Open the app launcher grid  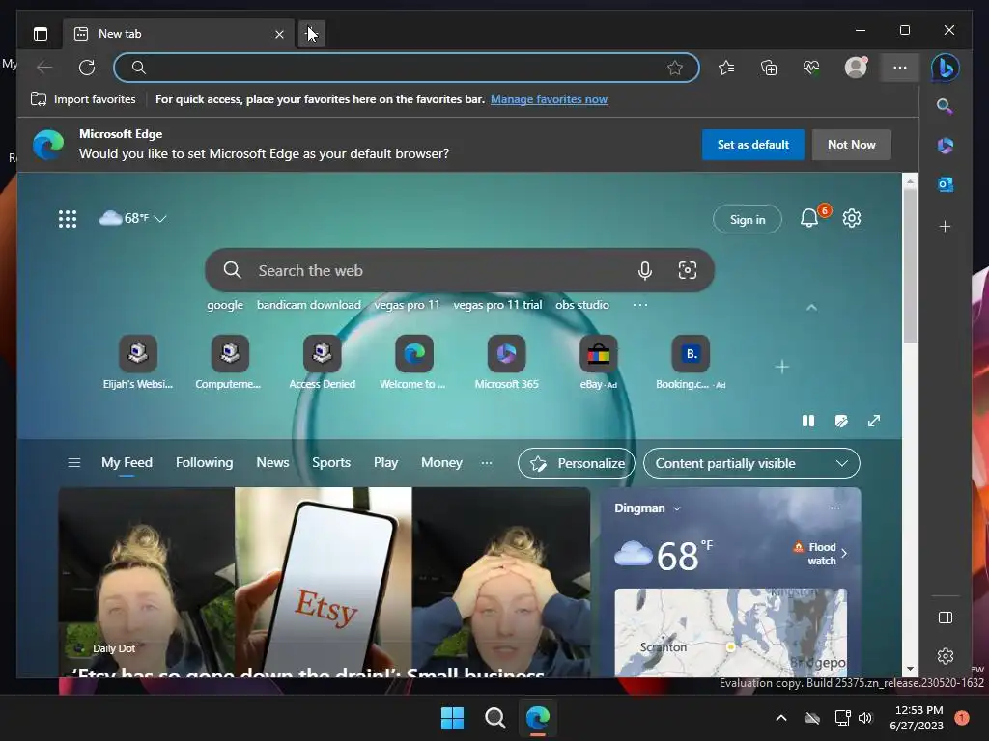coord(68,219)
